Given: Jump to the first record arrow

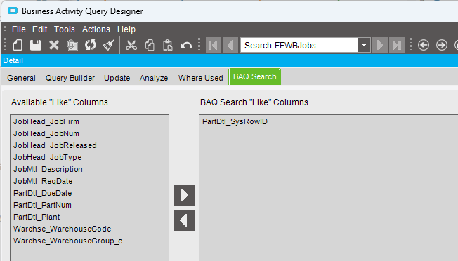Looking at the screenshot, I should point(214,45).
